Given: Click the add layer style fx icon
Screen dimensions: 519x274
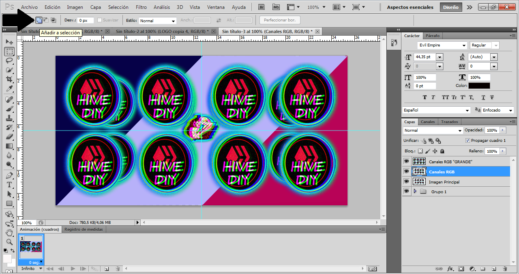Looking at the screenshot, I should [450, 269].
